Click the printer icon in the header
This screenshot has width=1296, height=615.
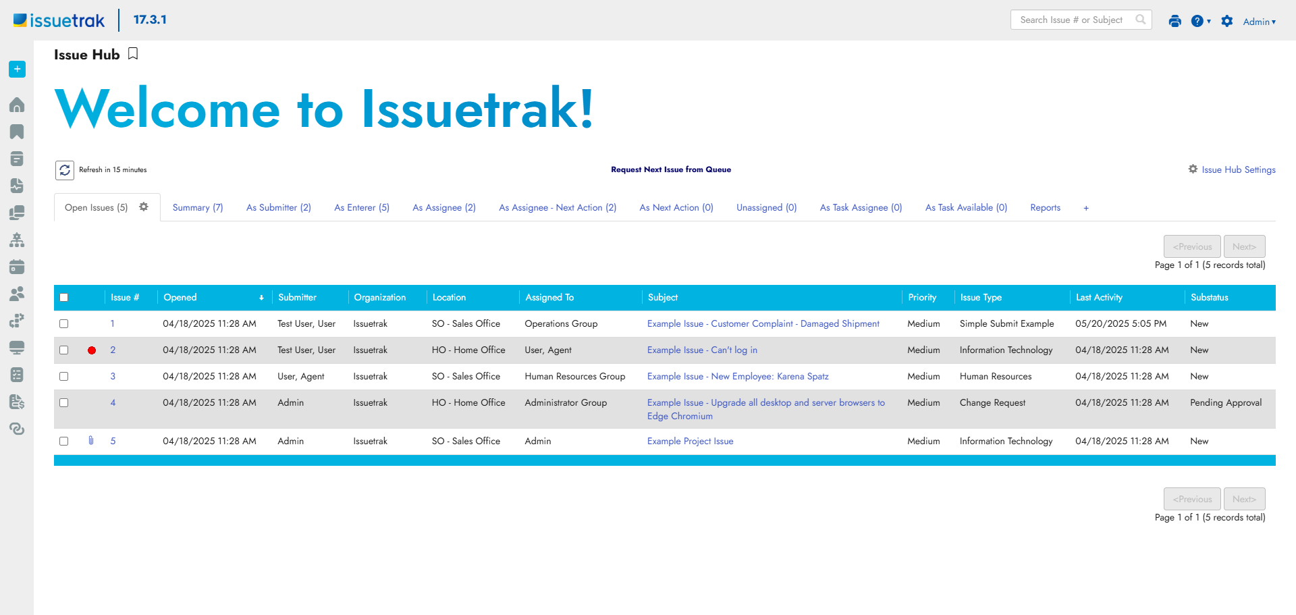[x=1175, y=21]
